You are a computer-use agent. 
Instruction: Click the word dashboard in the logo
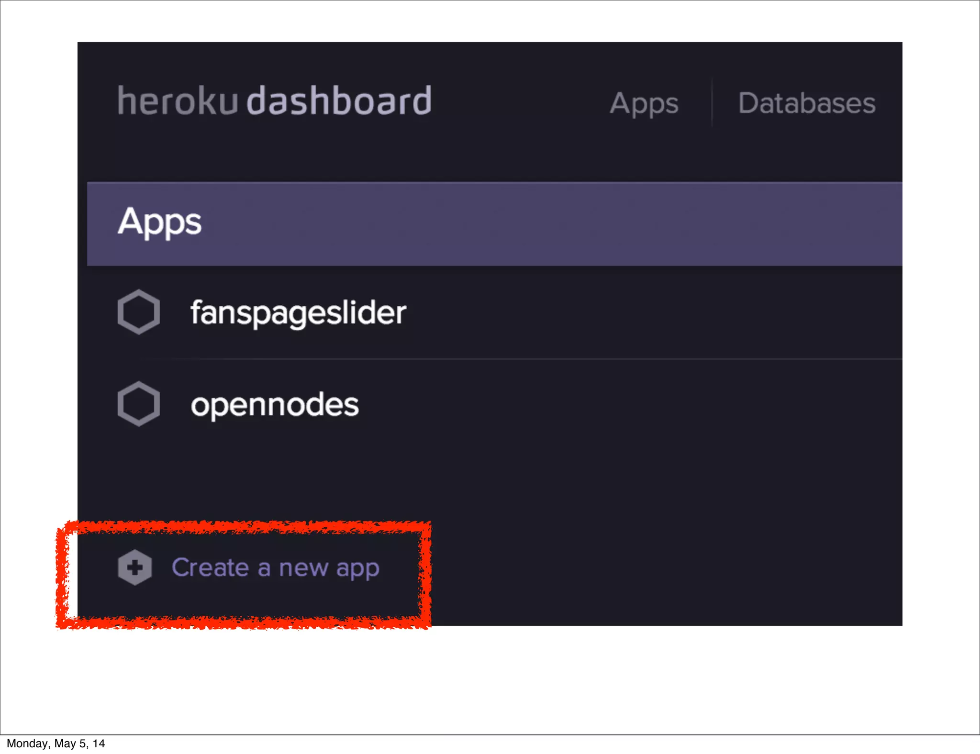tap(339, 101)
